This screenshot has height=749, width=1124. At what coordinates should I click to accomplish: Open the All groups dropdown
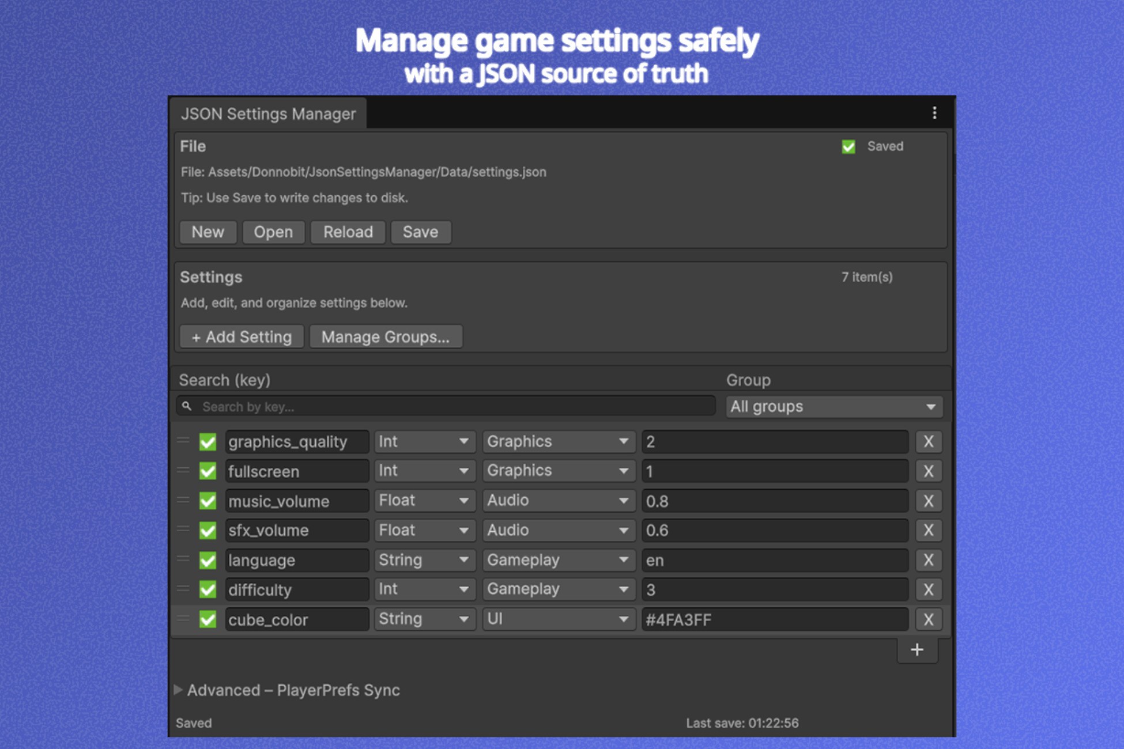(x=833, y=406)
